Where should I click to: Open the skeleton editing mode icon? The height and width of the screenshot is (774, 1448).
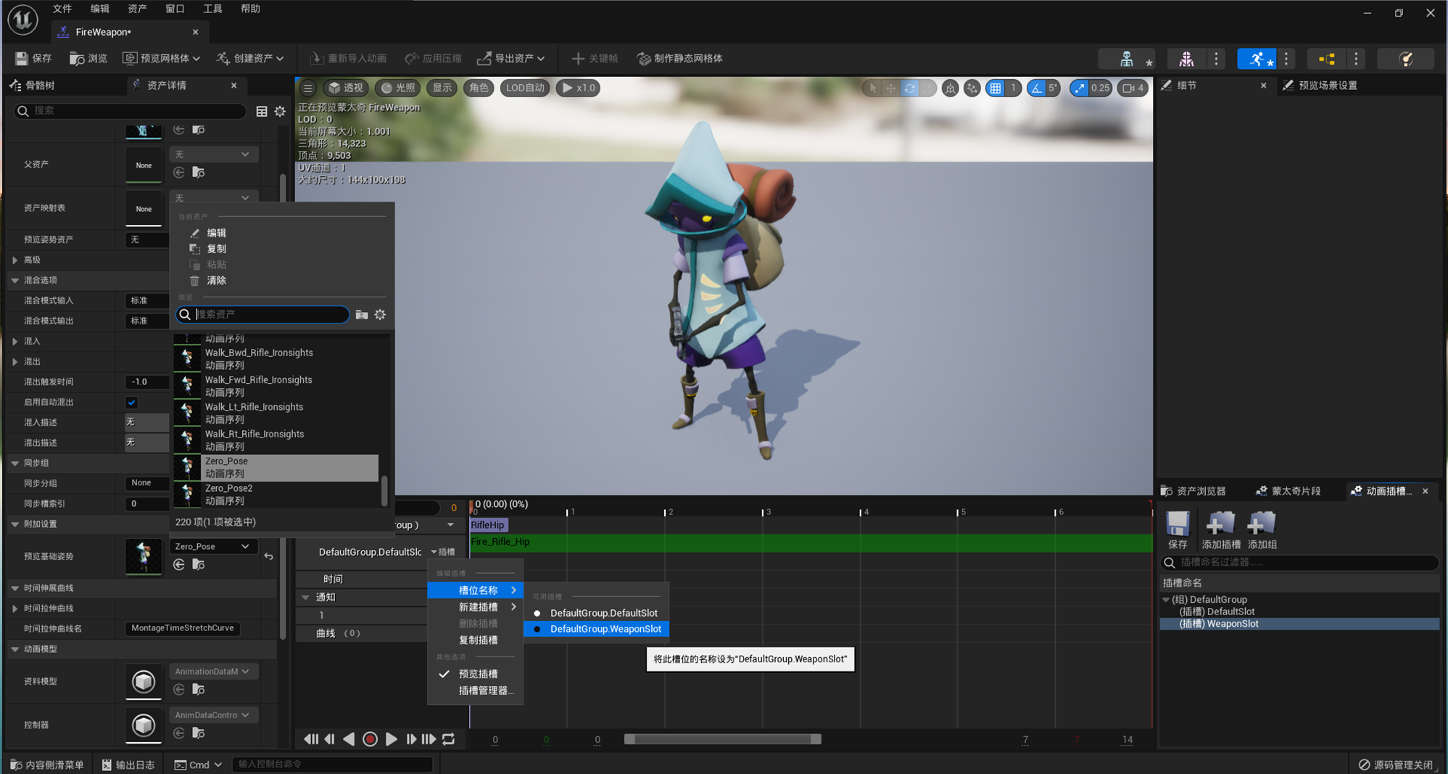pyautogui.click(x=1127, y=59)
